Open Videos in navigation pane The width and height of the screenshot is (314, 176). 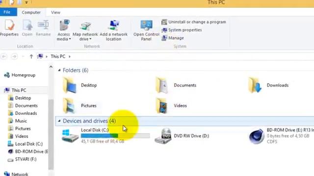(18, 136)
